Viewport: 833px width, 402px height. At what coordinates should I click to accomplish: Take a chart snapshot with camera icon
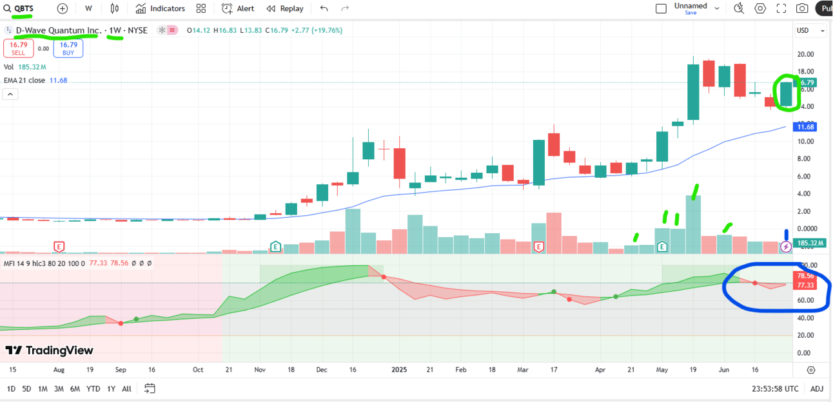802,8
